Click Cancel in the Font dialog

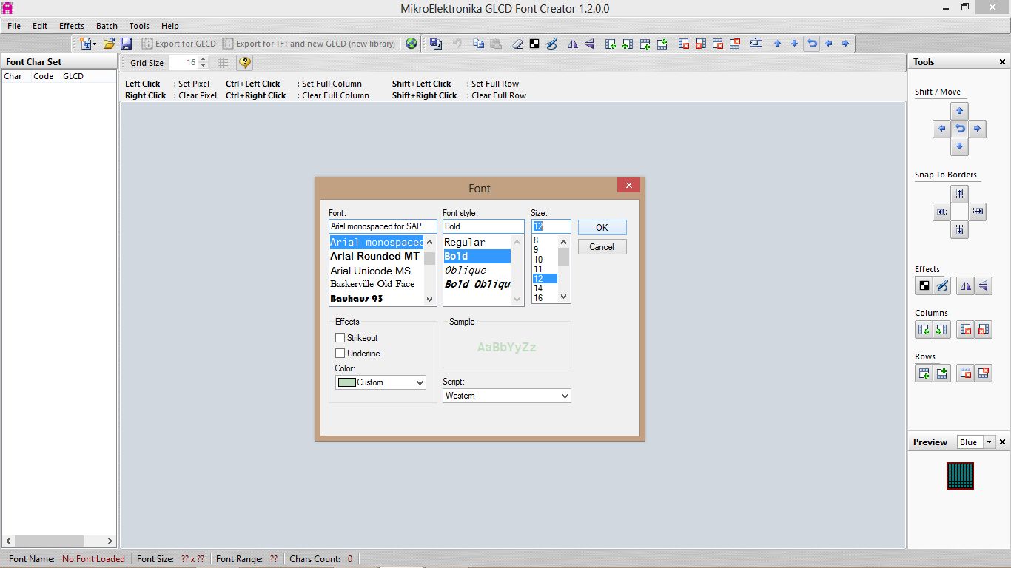tap(602, 247)
